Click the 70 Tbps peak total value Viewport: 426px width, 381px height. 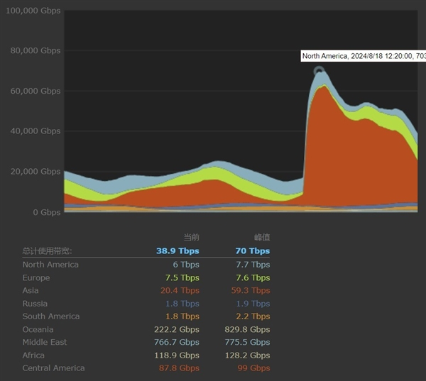click(253, 250)
